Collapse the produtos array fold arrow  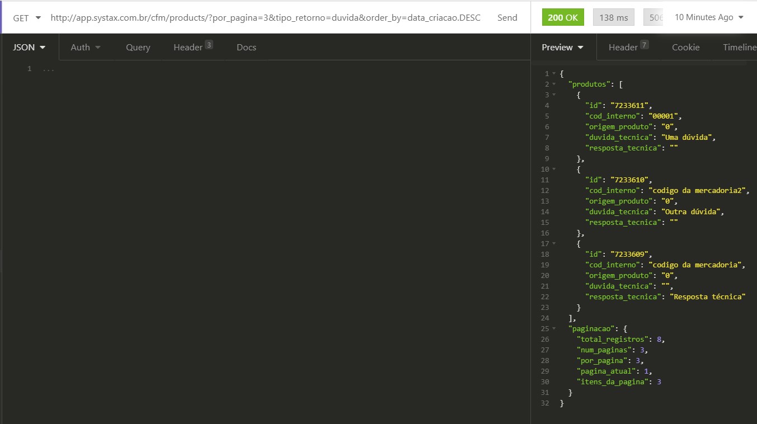[554, 84]
